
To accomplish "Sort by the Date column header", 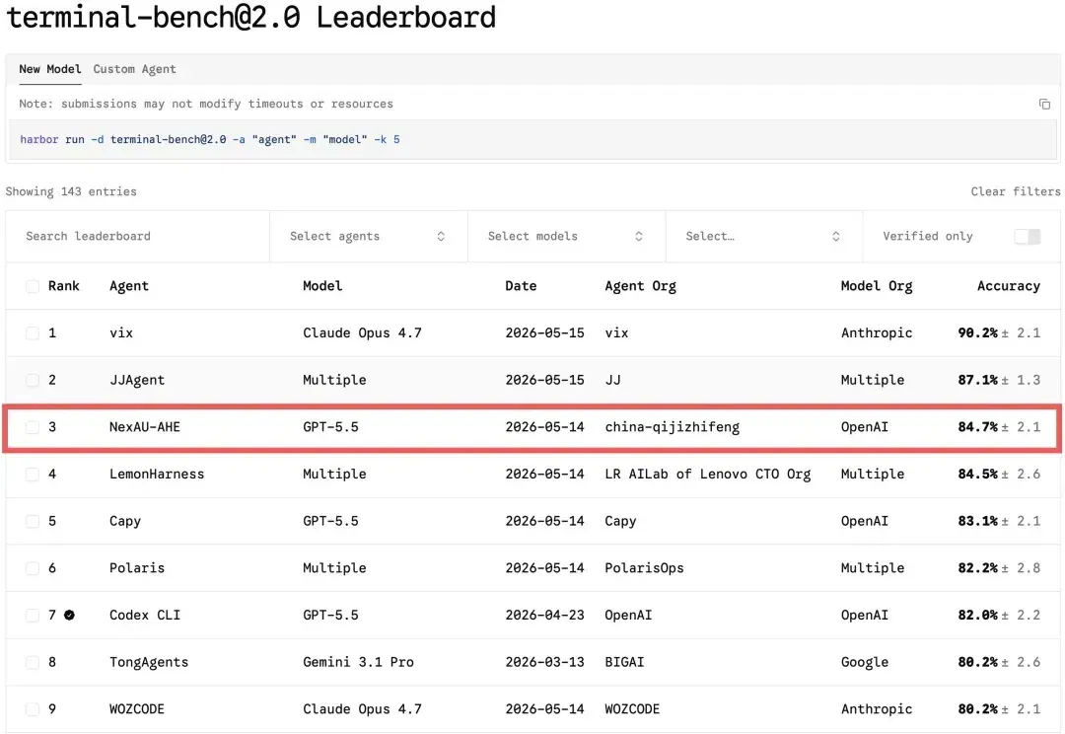I will 521,286.
